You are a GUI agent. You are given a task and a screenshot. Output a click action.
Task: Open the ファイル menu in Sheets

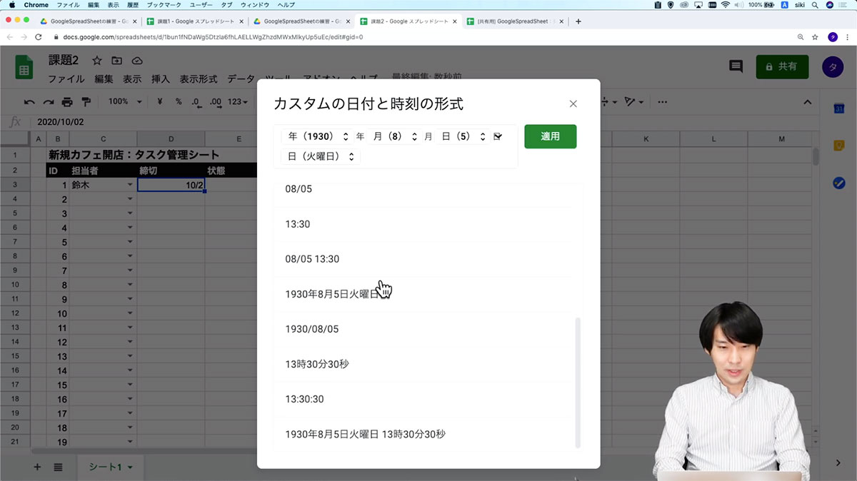pos(66,79)
